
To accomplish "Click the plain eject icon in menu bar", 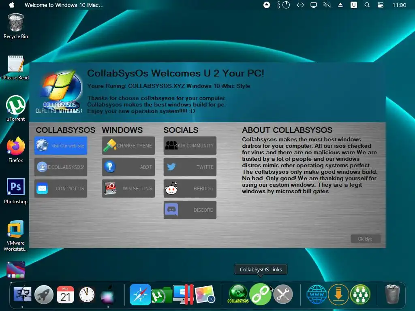I will tap(340, 5).
